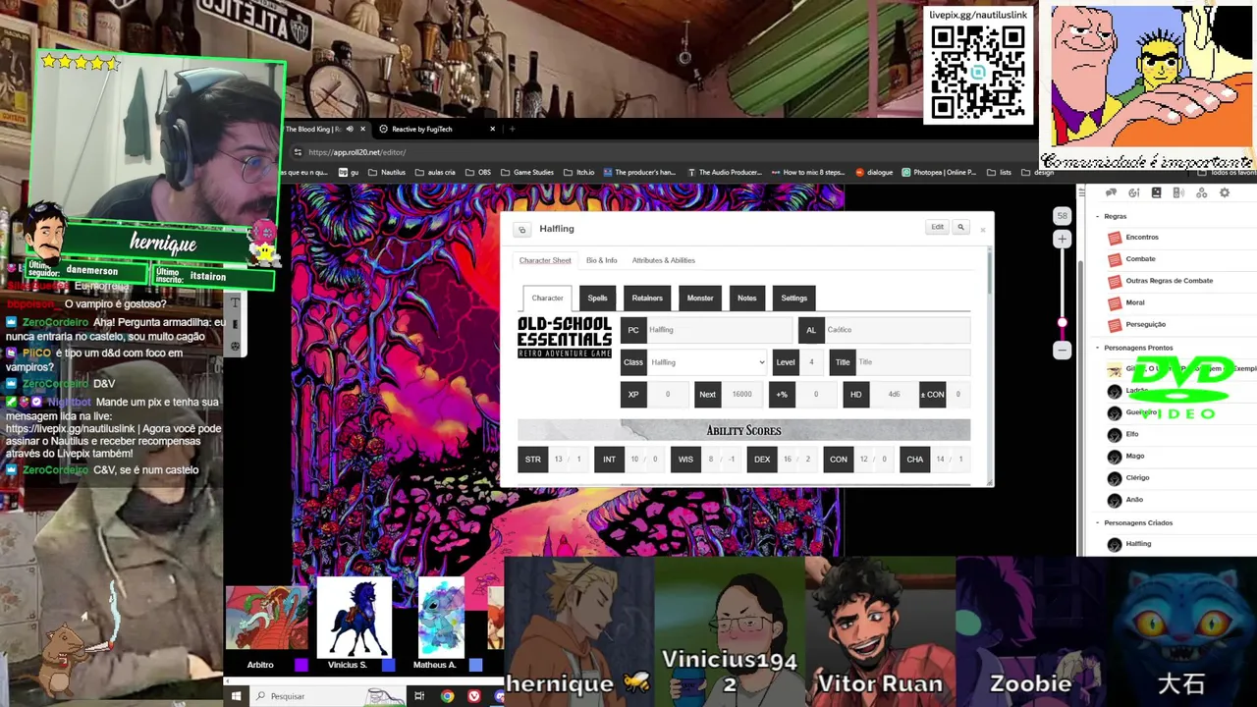Open the Mago character entry
The width and height of the screenshot is (1257, 707).
point(1134,456)
